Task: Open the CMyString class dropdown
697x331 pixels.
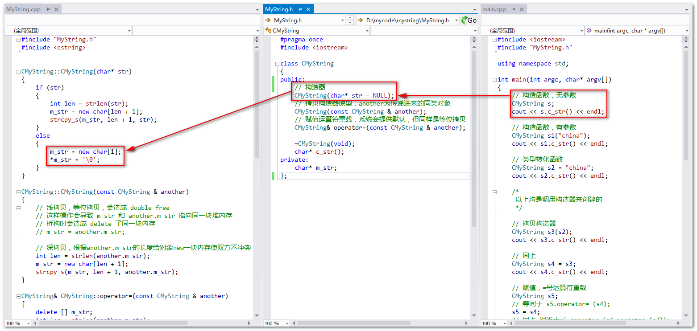Action: [x=317, y=30]
